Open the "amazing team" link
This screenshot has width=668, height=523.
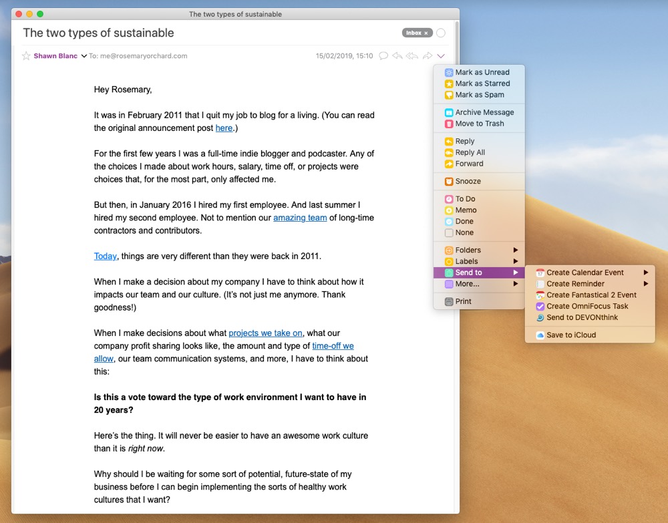pyautogui.click(x=300, y=218)
